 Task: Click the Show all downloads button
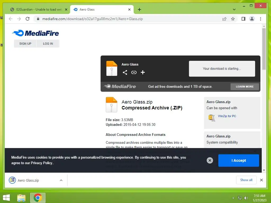coord(246,180)
